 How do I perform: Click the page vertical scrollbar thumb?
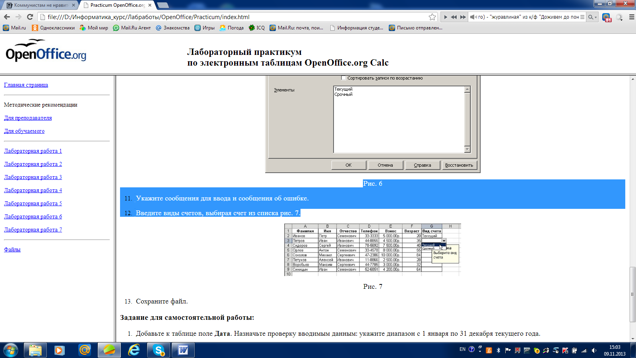[x=632, y=294]
